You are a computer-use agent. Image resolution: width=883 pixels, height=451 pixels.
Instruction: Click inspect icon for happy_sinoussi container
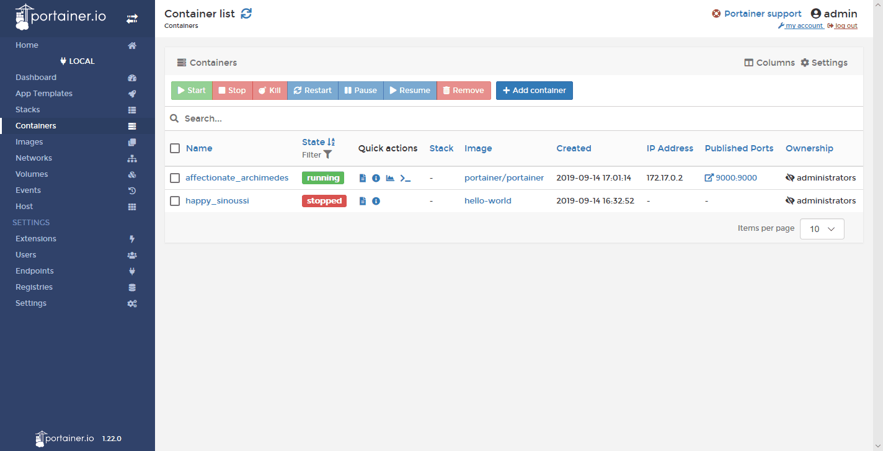click(376, 201)
